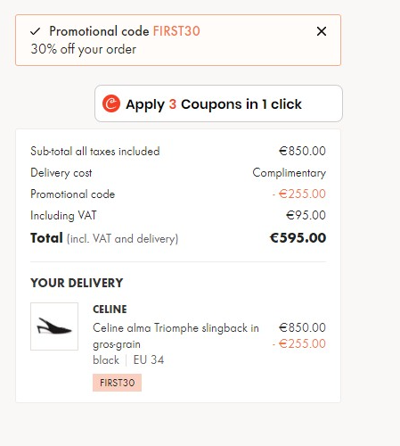Click the Total (incl. VAT and delivery) label
The width and height of the screenshot is (400, 446).
[x=104, y=238]
